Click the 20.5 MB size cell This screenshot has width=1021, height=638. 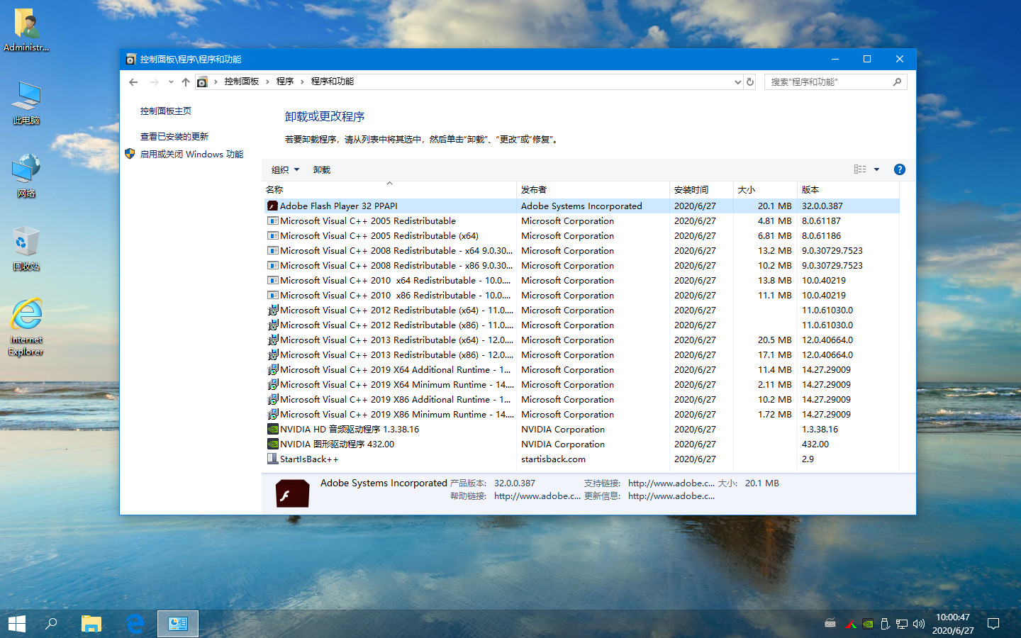[x=774, y=340]
